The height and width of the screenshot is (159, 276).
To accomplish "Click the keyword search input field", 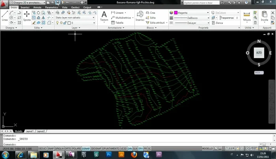I will [201, 3].
